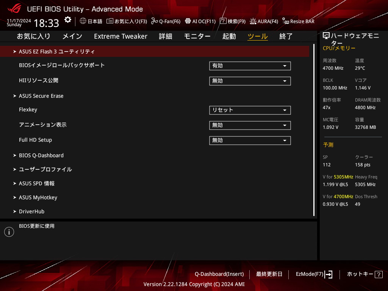
Task: Open HIIリソース公開 dropdown
Action: [x=250, y=81]
